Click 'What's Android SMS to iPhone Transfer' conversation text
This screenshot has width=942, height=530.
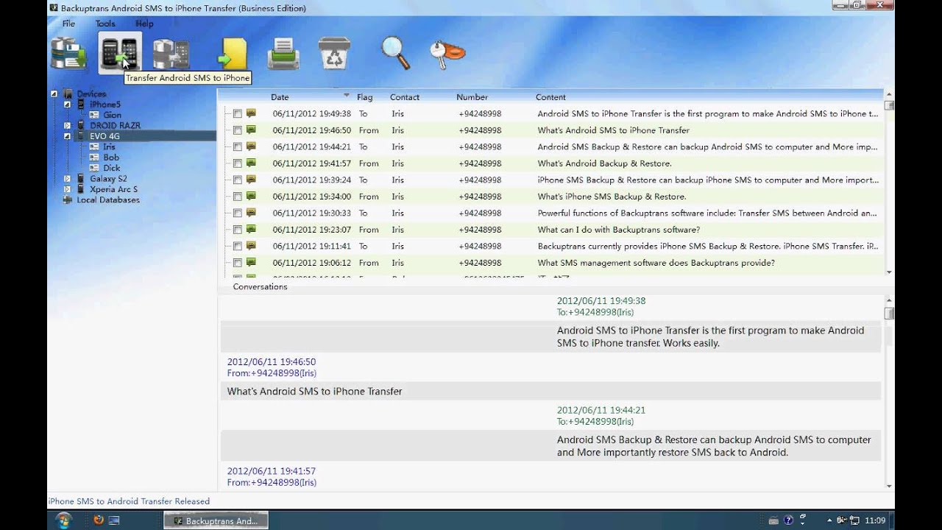[314, 392]
